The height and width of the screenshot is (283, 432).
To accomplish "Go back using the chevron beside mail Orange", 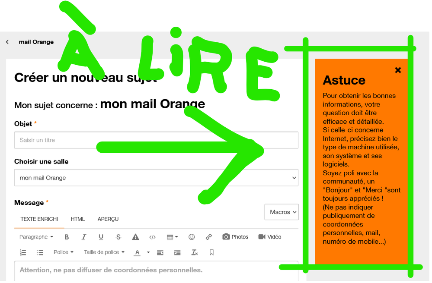I will [x=7, y=42].
